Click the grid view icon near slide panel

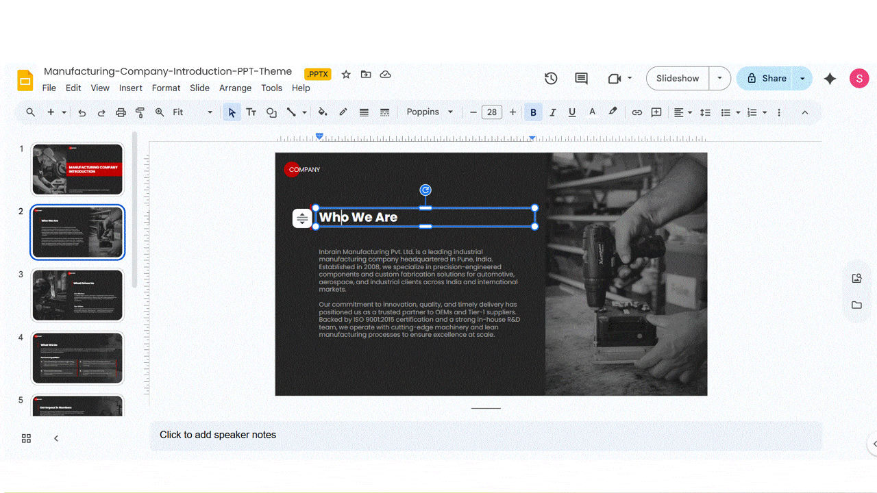pyautogui.click(x=26, y=438)
